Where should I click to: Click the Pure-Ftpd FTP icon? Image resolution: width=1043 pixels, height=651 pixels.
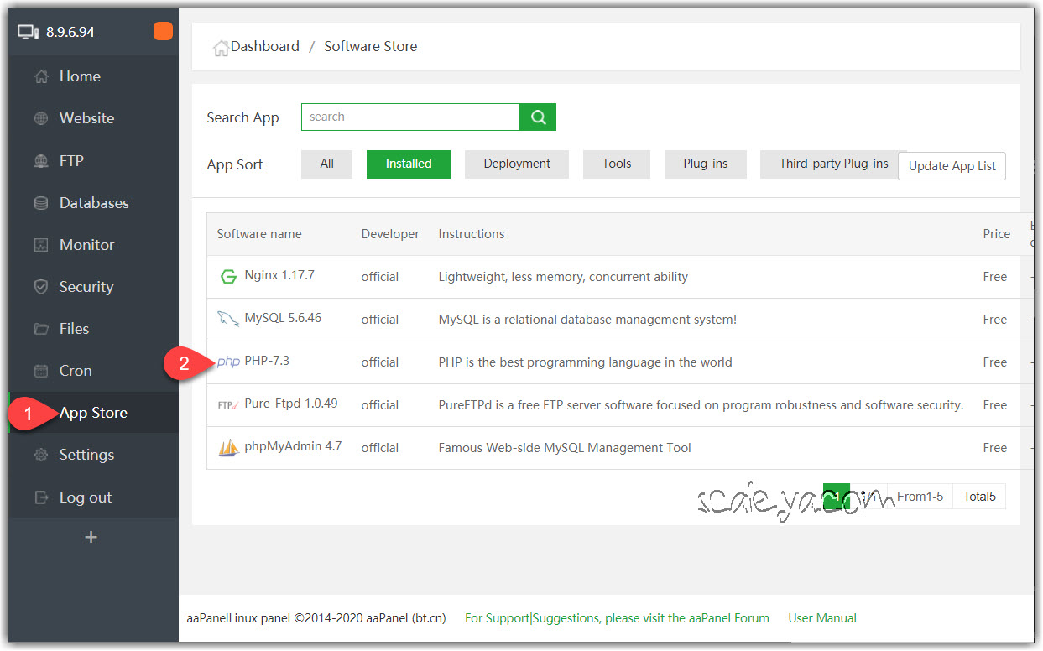coord(228,404)
